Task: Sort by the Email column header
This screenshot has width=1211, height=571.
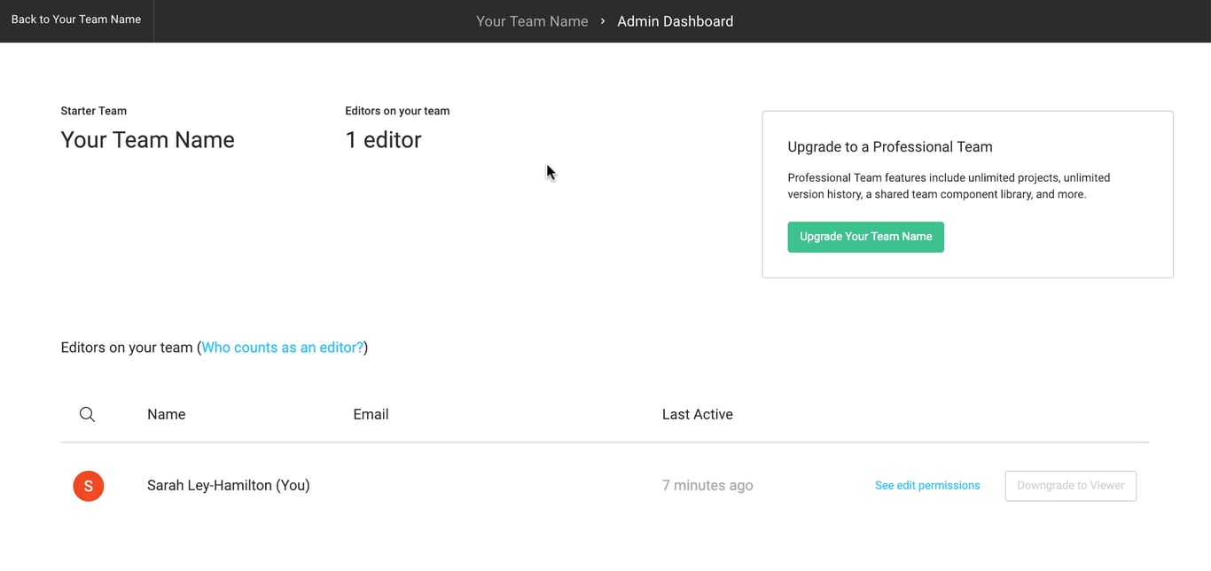Action: (371, 414)
